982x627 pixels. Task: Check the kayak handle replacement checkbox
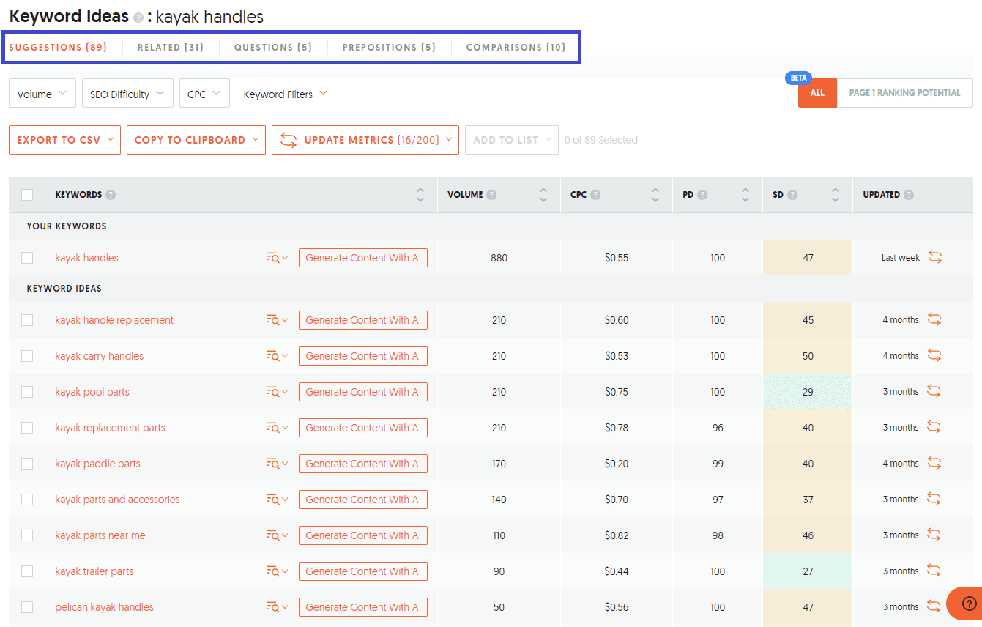[x=27, y=320]
